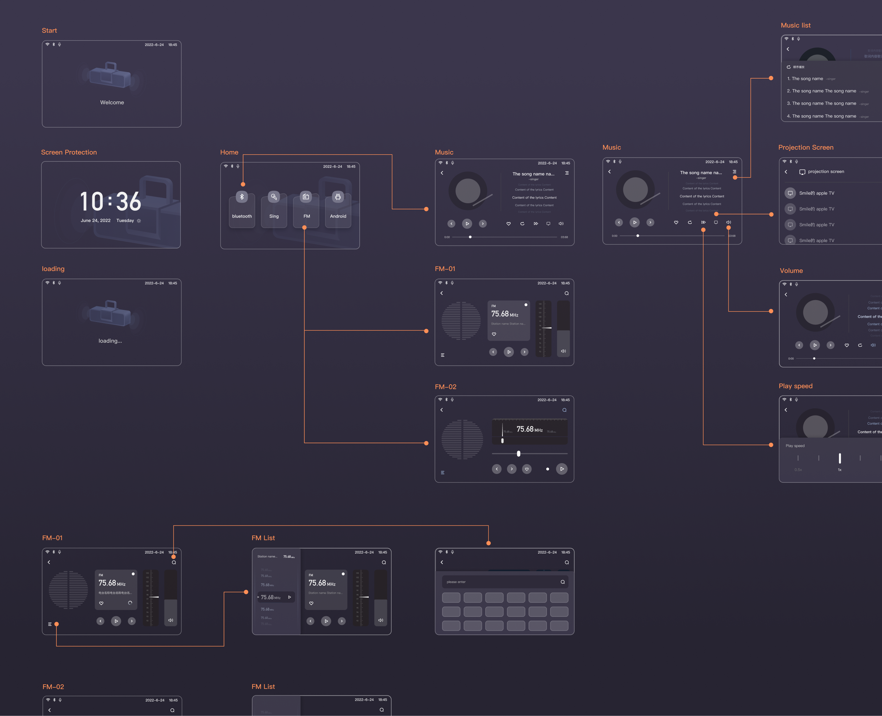882x716 pixels.
Task: Go back using Projection Screen chevron
Action: pyautogui.click(x=786, y=172)
